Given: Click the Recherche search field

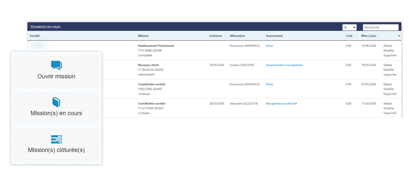Looking at the screenshot, I should 380,27.
